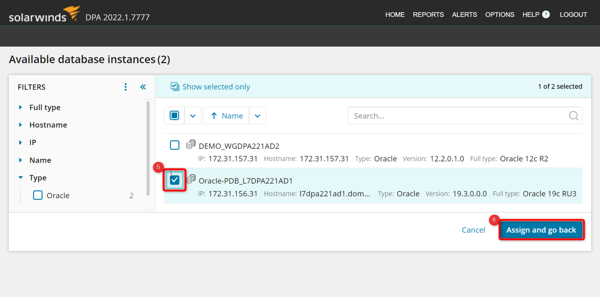Click the Show selected only icon

[175, 86]
